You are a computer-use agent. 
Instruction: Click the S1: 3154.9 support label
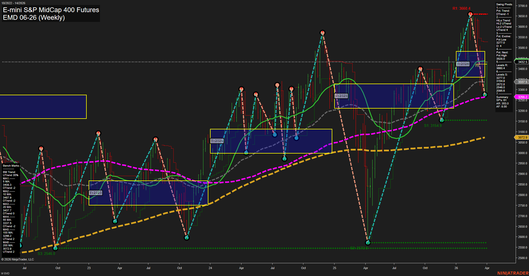point(433,126)
